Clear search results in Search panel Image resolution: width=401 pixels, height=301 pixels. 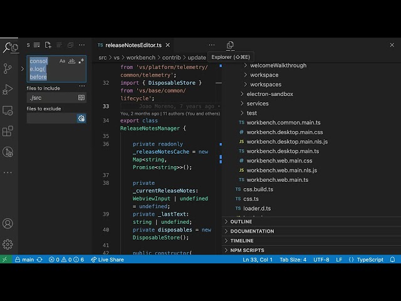[37, 45]
